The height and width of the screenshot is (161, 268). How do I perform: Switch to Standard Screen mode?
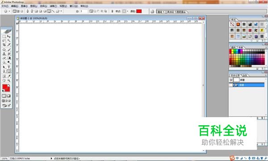tap(3, 101)
